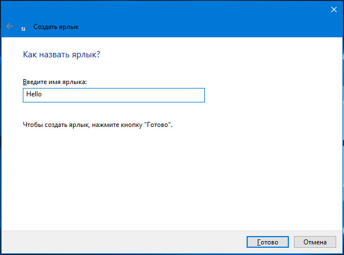
Task: Click the word Hello inside the text box
Action: [x=34, y=94]
